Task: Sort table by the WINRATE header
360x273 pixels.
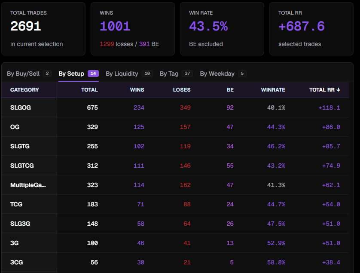Action: point(273,90)
